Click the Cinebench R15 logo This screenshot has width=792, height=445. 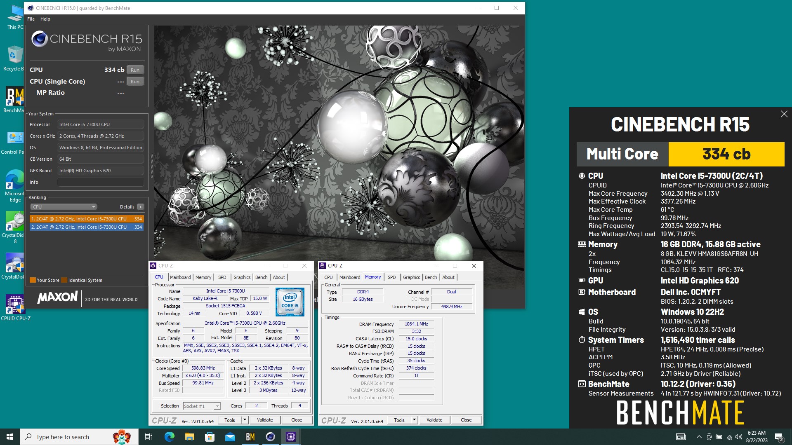pos(87,42)
